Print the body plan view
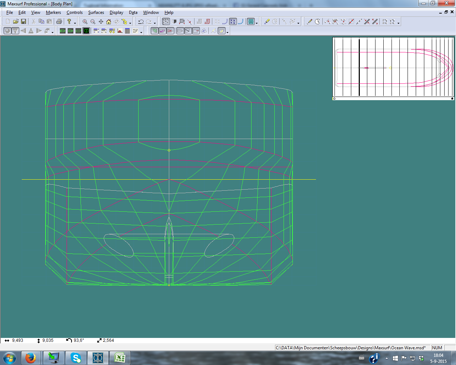This screenshot has height=365, width=456. click(x=59, y=22)
